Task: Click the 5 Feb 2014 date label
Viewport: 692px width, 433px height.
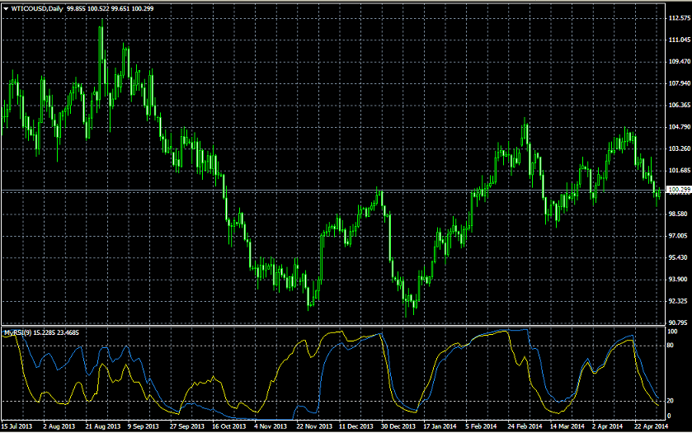Action: click(x=481, y=426)
